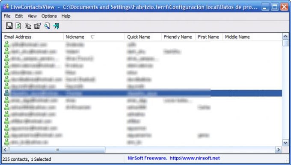Open the Find toolbar icon

[47, 26]
